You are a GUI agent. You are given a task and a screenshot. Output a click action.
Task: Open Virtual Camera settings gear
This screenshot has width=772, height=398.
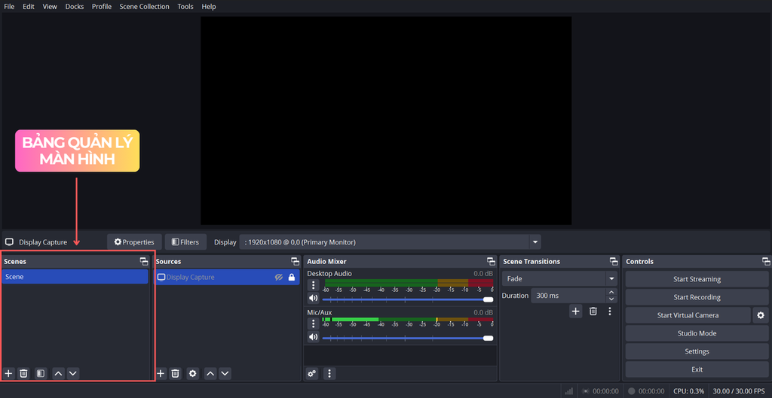(761, 315)
